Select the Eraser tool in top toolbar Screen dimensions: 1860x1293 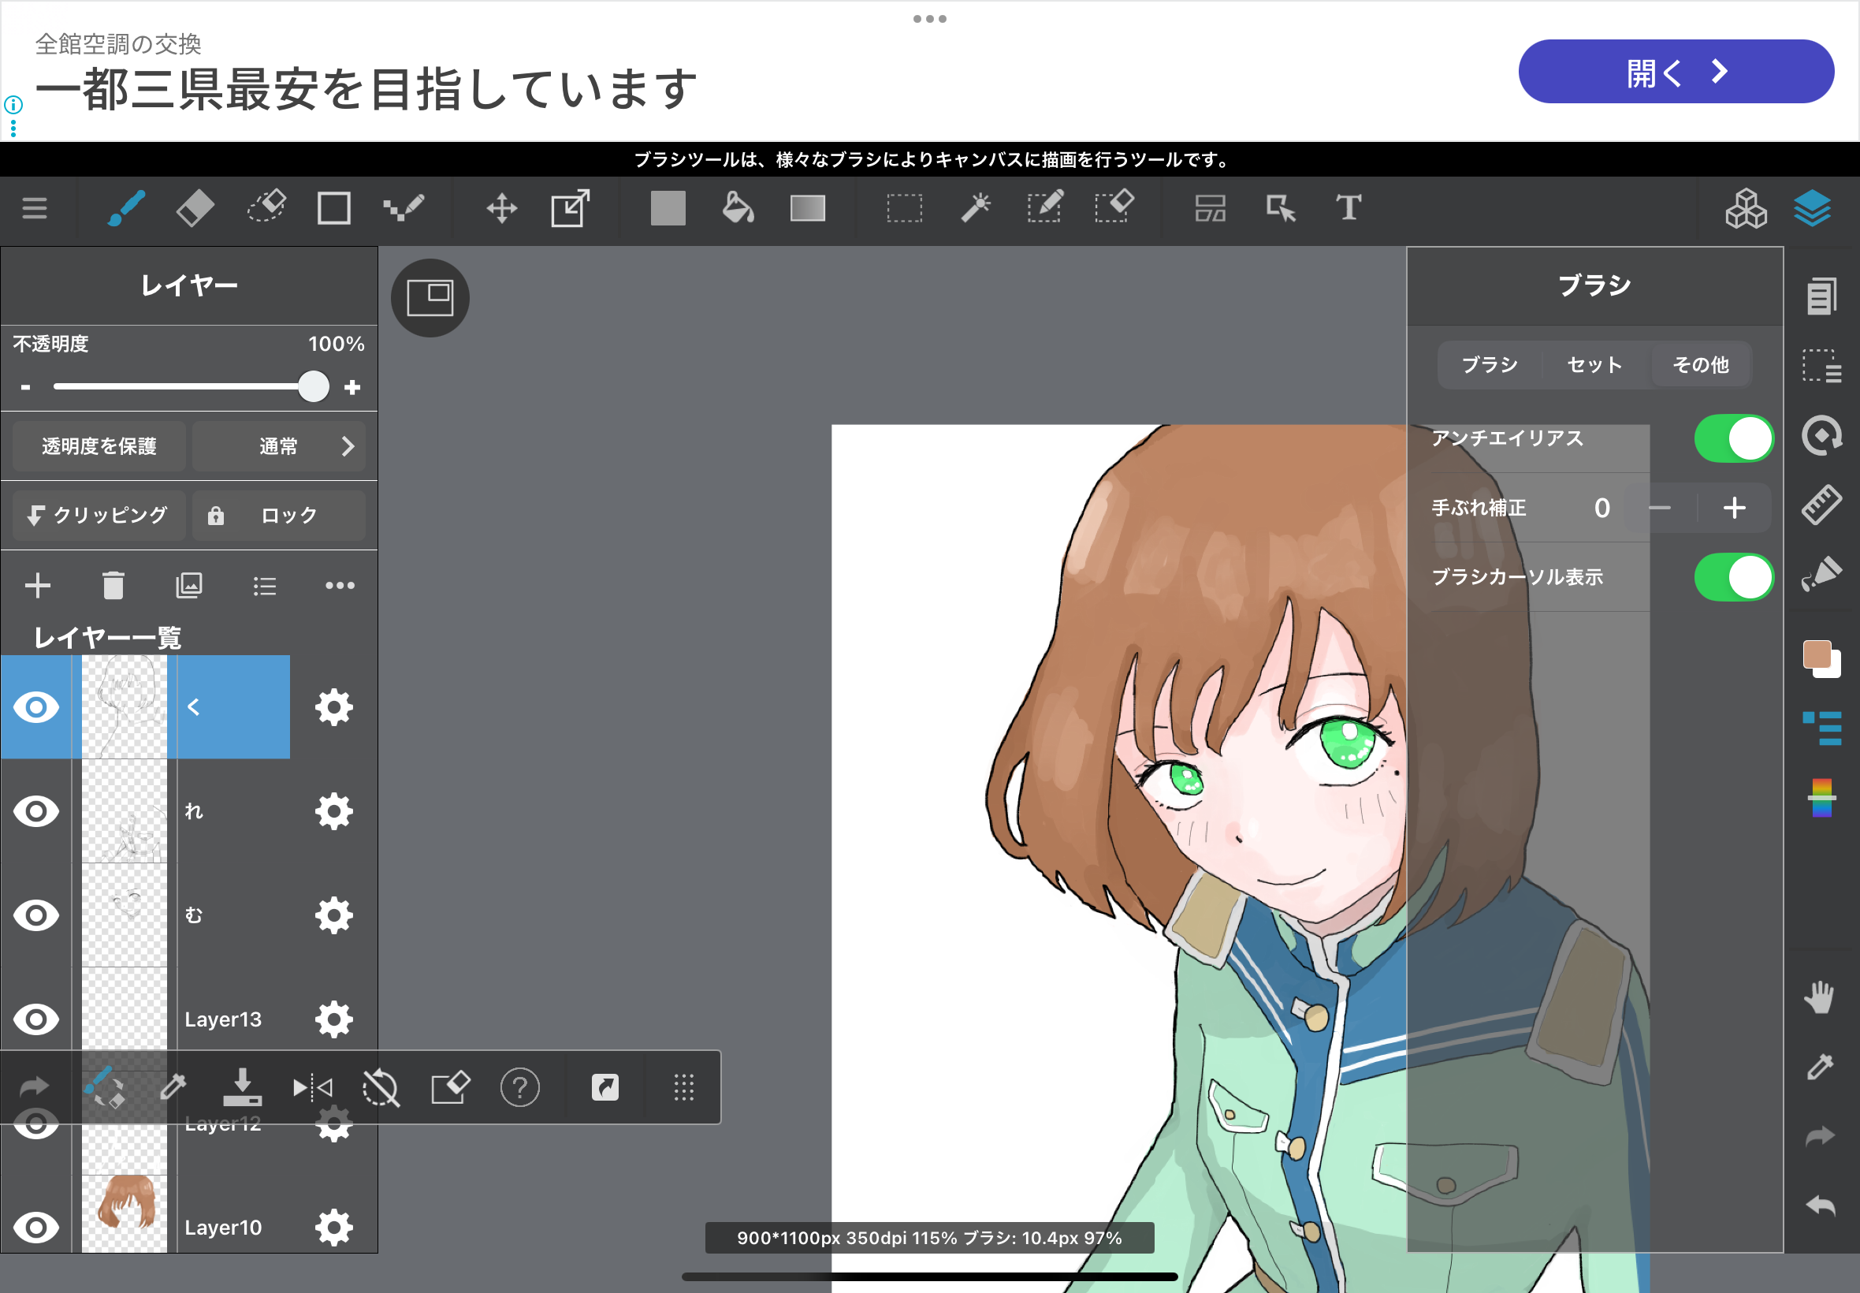coord(195,209)
